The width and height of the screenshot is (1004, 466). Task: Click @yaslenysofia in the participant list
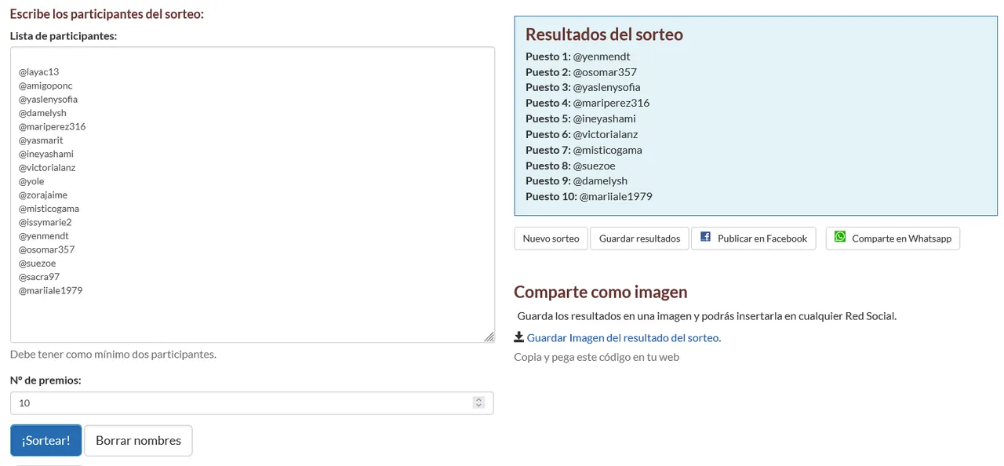pos(48,100)
